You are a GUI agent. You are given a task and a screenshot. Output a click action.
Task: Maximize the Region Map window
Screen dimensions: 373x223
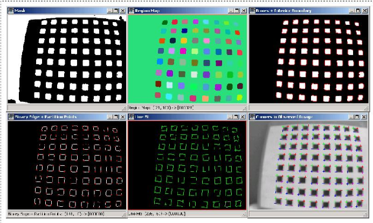(237, 11)
